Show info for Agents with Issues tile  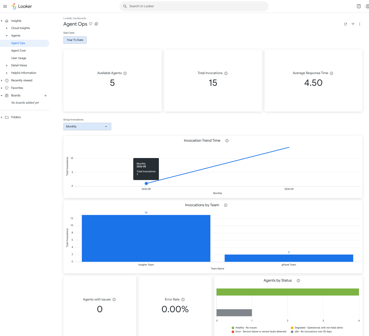(114, 299)
